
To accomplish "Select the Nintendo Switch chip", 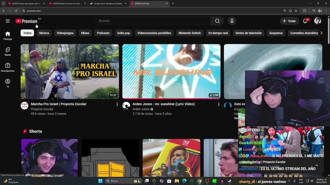I will click(190, 33).
